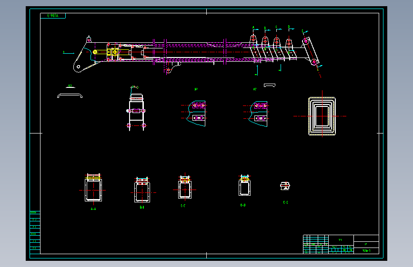413x267 pixels.
Task: Select the yellow hydraulic cylinder pin in boom
Action: click(95, 52)
